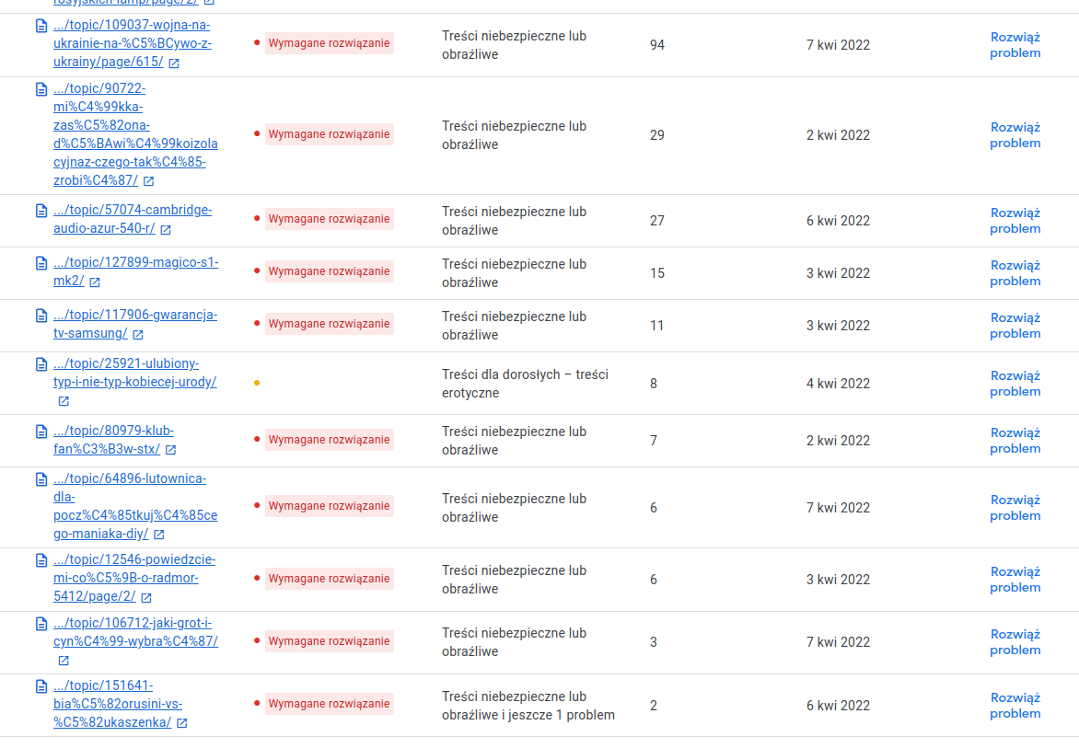
Task: Open external link icon for bialorusini-vs-lukaszenka
Action: pyautogui.click(x=181, y=723)
